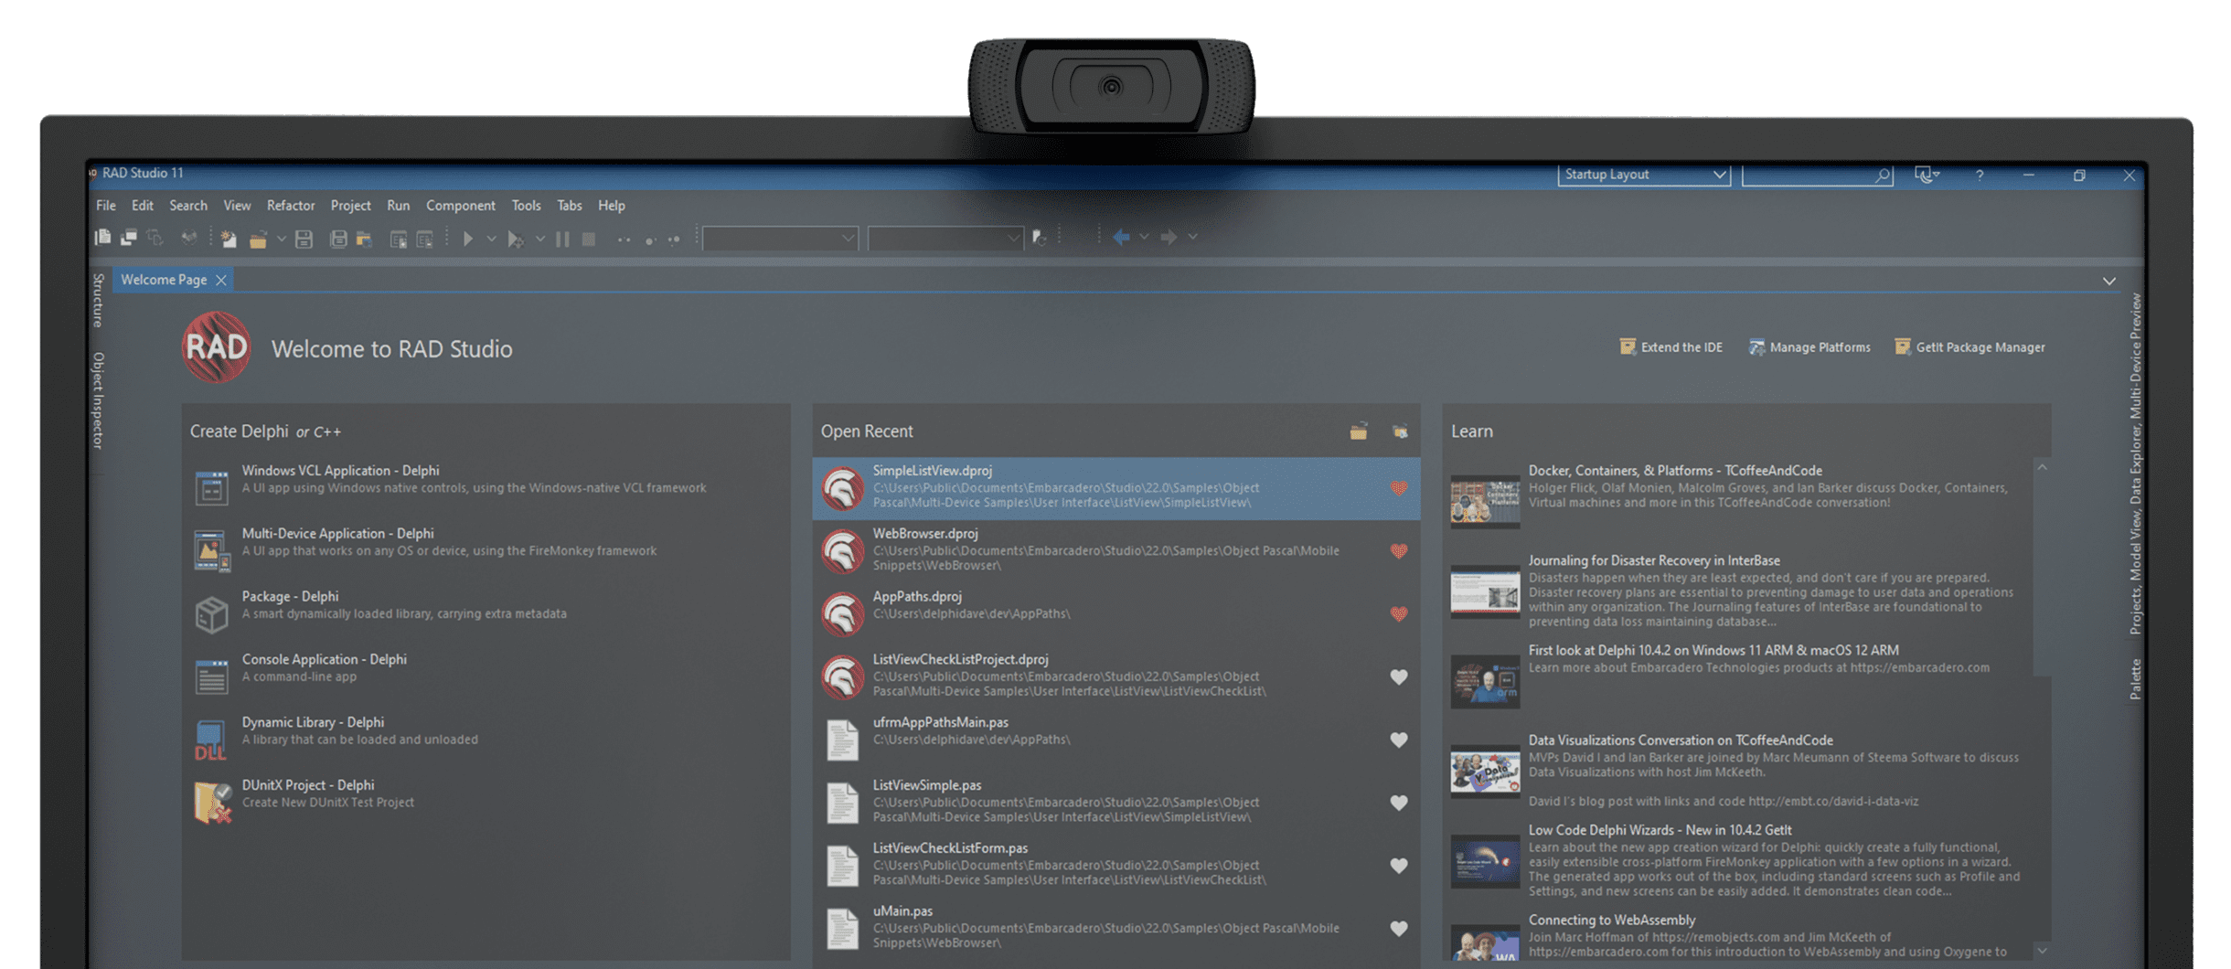Close the Welcome Page tab
This screenshot has width=2231, height=969.
[x=220, y=280]
